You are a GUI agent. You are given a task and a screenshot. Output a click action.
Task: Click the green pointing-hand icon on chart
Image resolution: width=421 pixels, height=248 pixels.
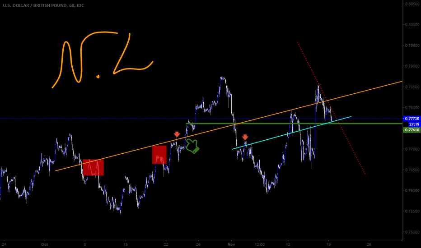[192, 147]
